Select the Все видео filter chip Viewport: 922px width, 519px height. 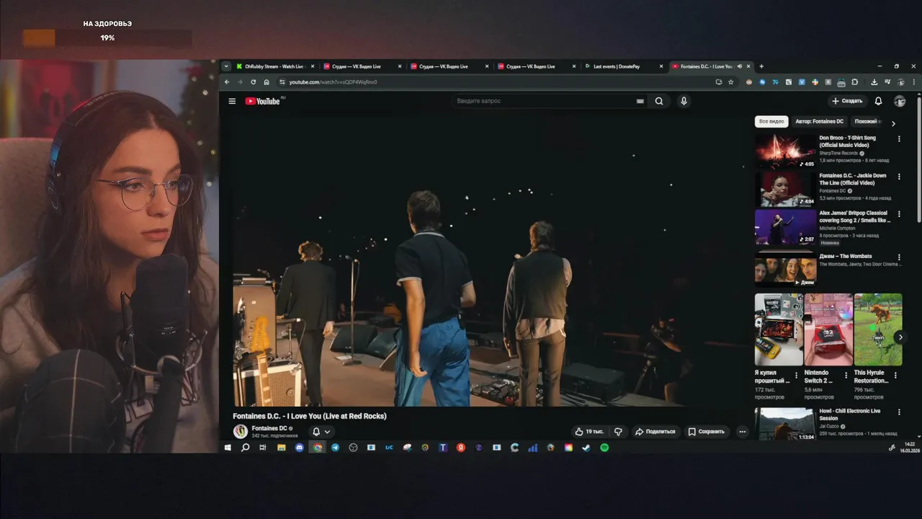(771, 122)
